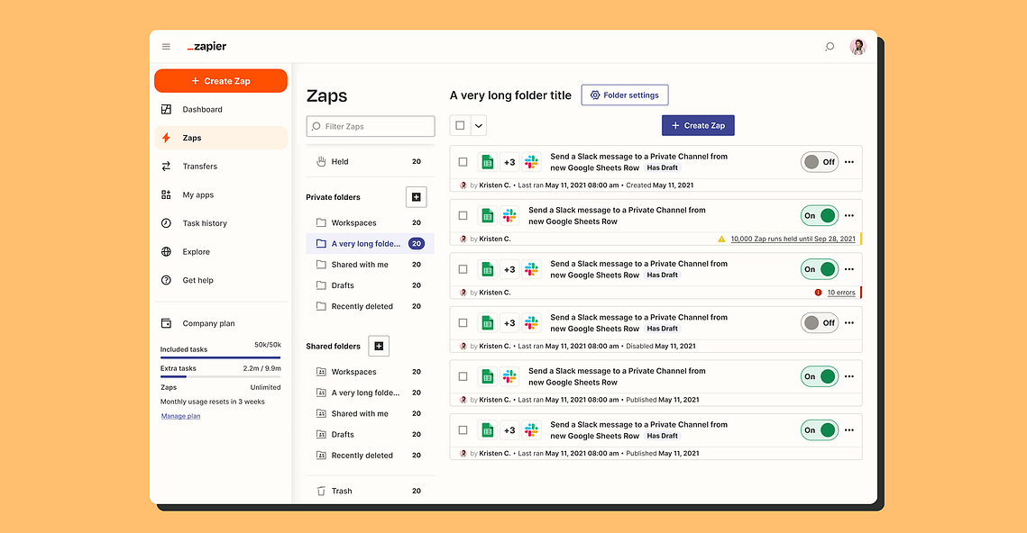
Task: Open more options for zap Created May 11, 2021
Action: pos(849,162)
